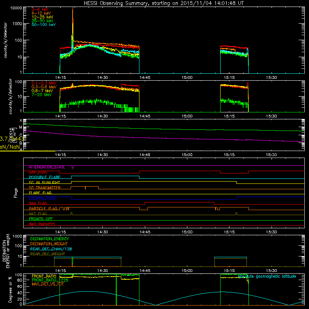Click the FRONT_RATIO legend label
Screen dimensions: 309x309
(44, 276)
